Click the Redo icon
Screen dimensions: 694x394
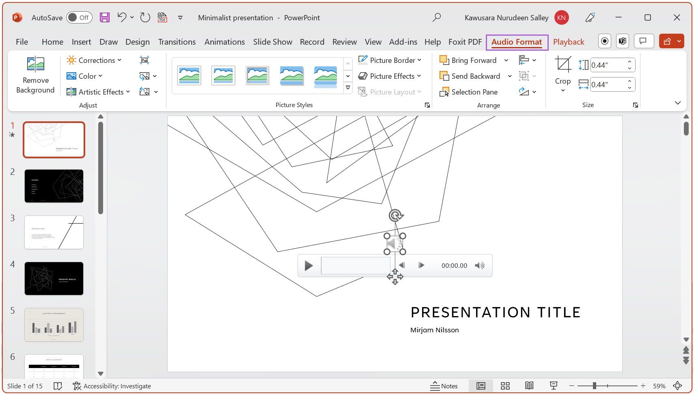tap(145, 17)
